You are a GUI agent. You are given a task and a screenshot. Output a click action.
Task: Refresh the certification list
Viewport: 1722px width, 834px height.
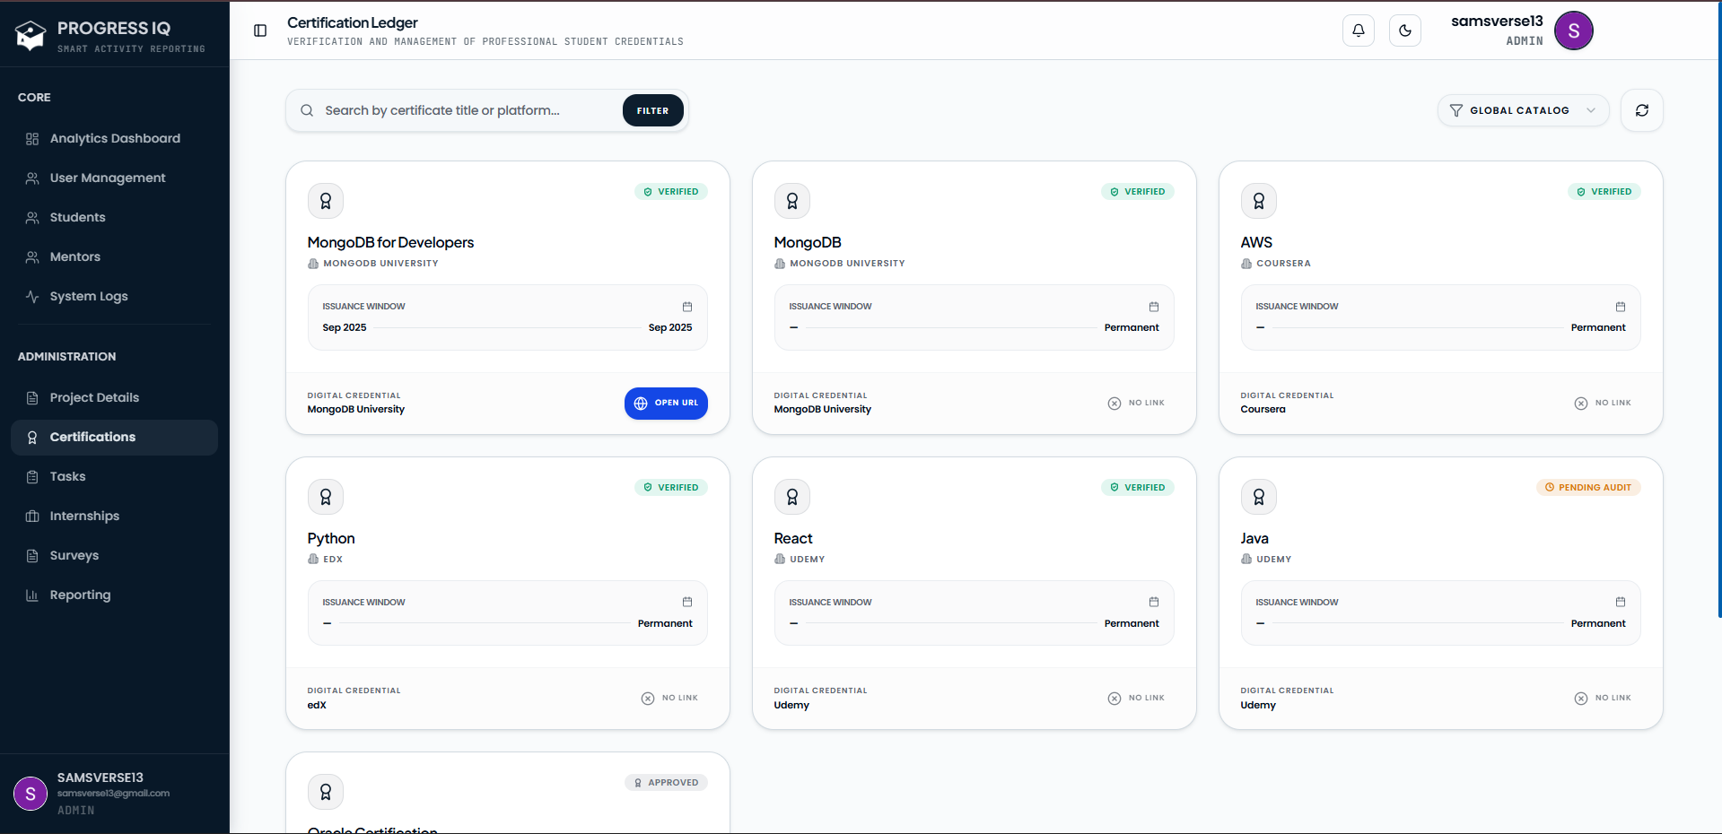click(x=1642, y=110)
